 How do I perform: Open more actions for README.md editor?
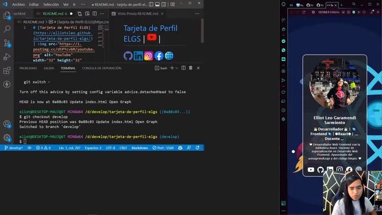(102, 14)
